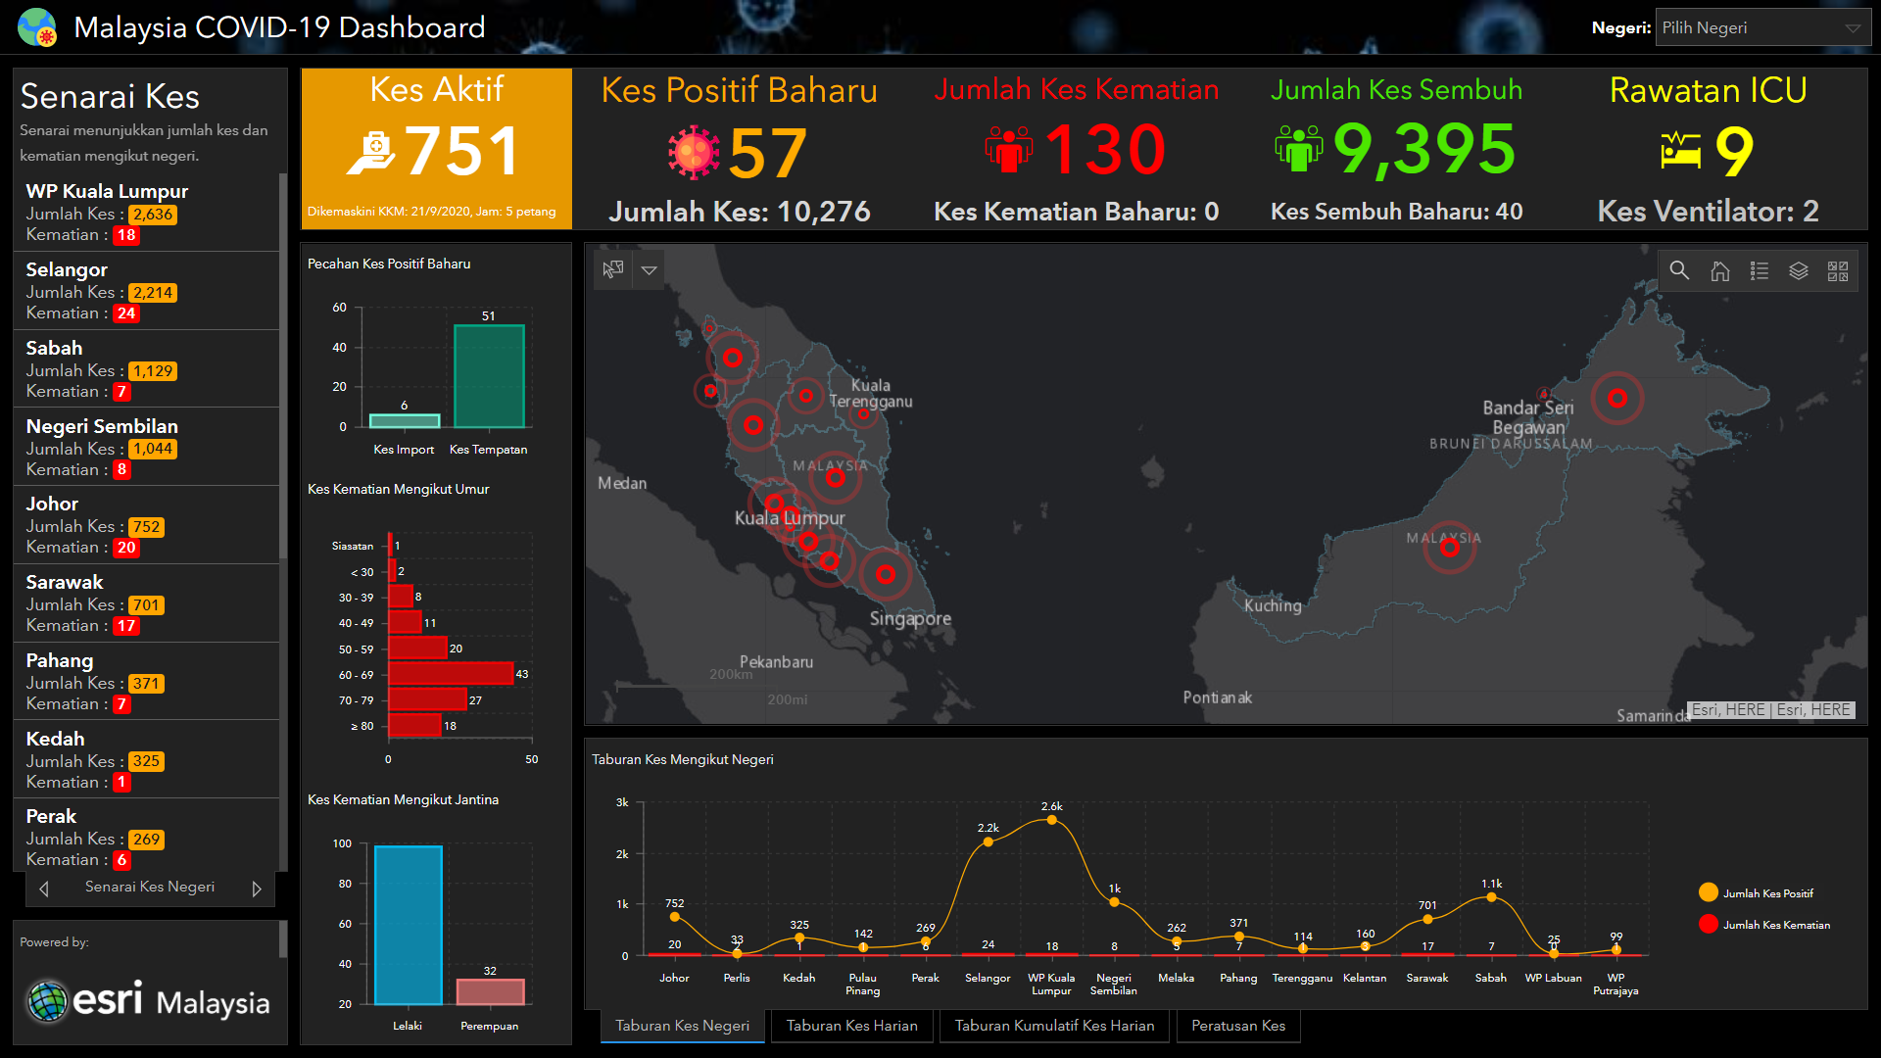Click the Lelaki deaths bar
Screen dimensions: 1881x1058
(409, 925)
